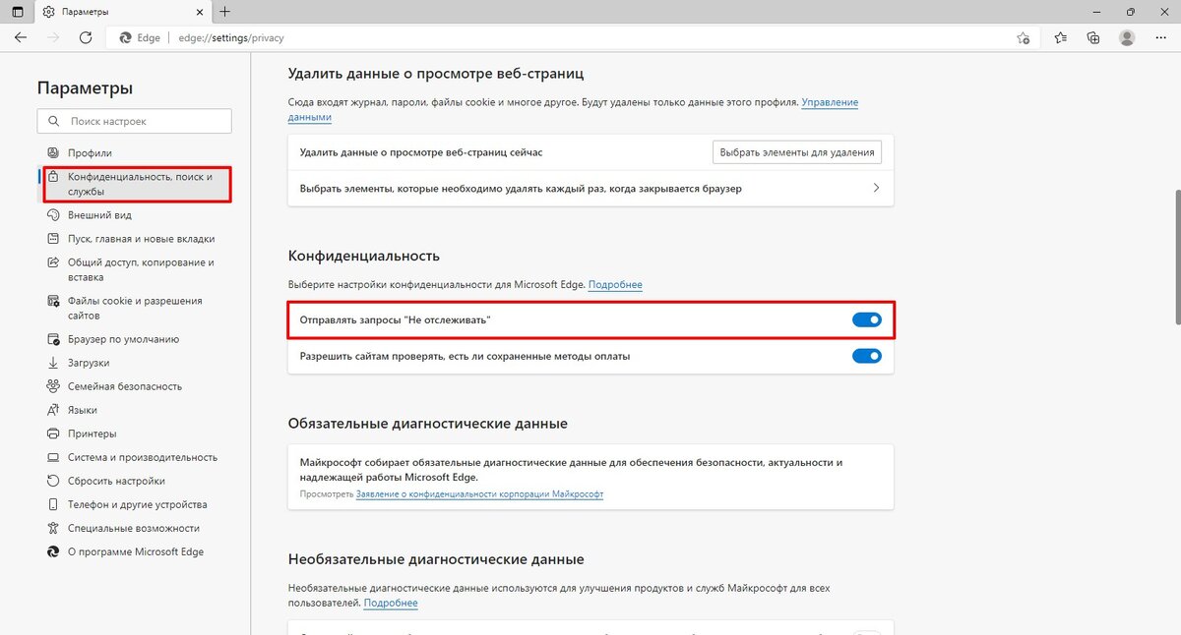Toggle "Отправлять запросы Не отслеживать" switch

[866, 320]
